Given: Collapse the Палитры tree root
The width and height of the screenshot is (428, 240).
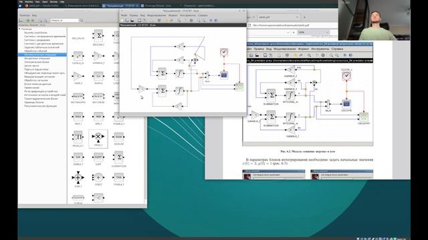Looking at the screenshot, I should point(19,29).
